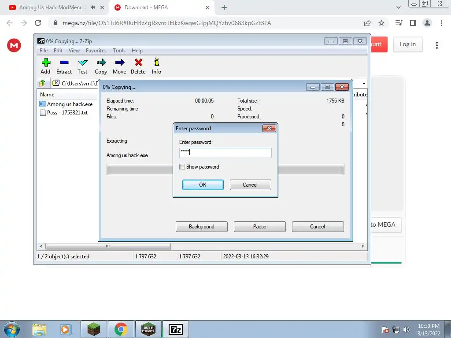Click the share page icon in Chrome
The width and height of the screenshot is (451, 338).
click(x=367, y=23)
